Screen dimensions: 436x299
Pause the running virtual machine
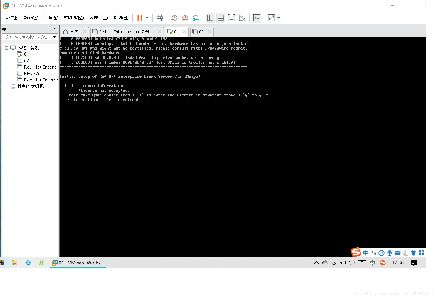(140, 18)
